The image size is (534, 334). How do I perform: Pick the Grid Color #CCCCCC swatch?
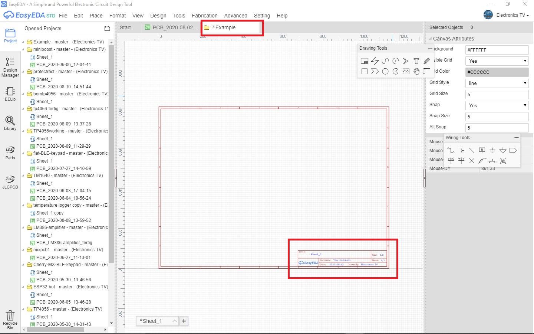tap(497, 72)
